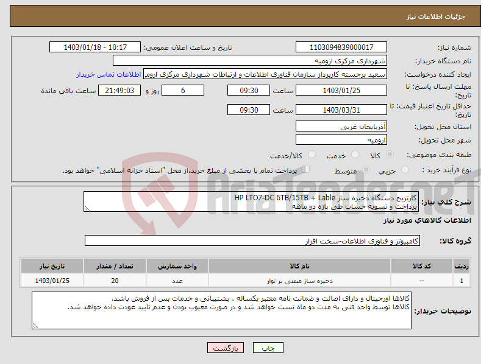This screenshot has width=481, height=364.
Task: Click the response deadline time 09:30 field
Action: coord(249,90)
